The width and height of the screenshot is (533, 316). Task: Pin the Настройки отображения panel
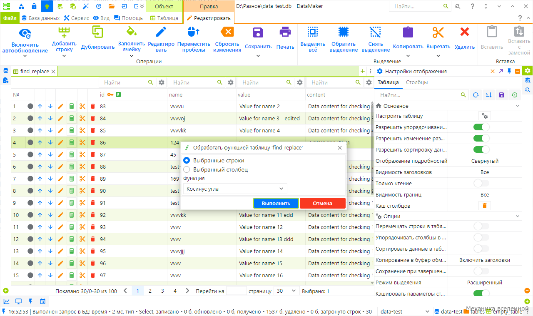pyautogui.click(x=509, y=72)
